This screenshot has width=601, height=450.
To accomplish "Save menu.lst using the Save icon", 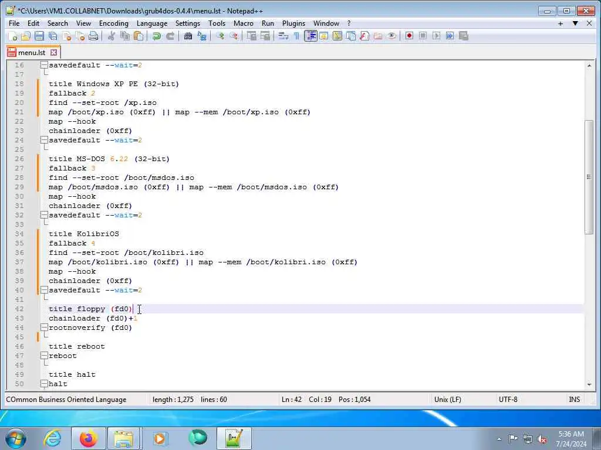I will click(39, 36).
